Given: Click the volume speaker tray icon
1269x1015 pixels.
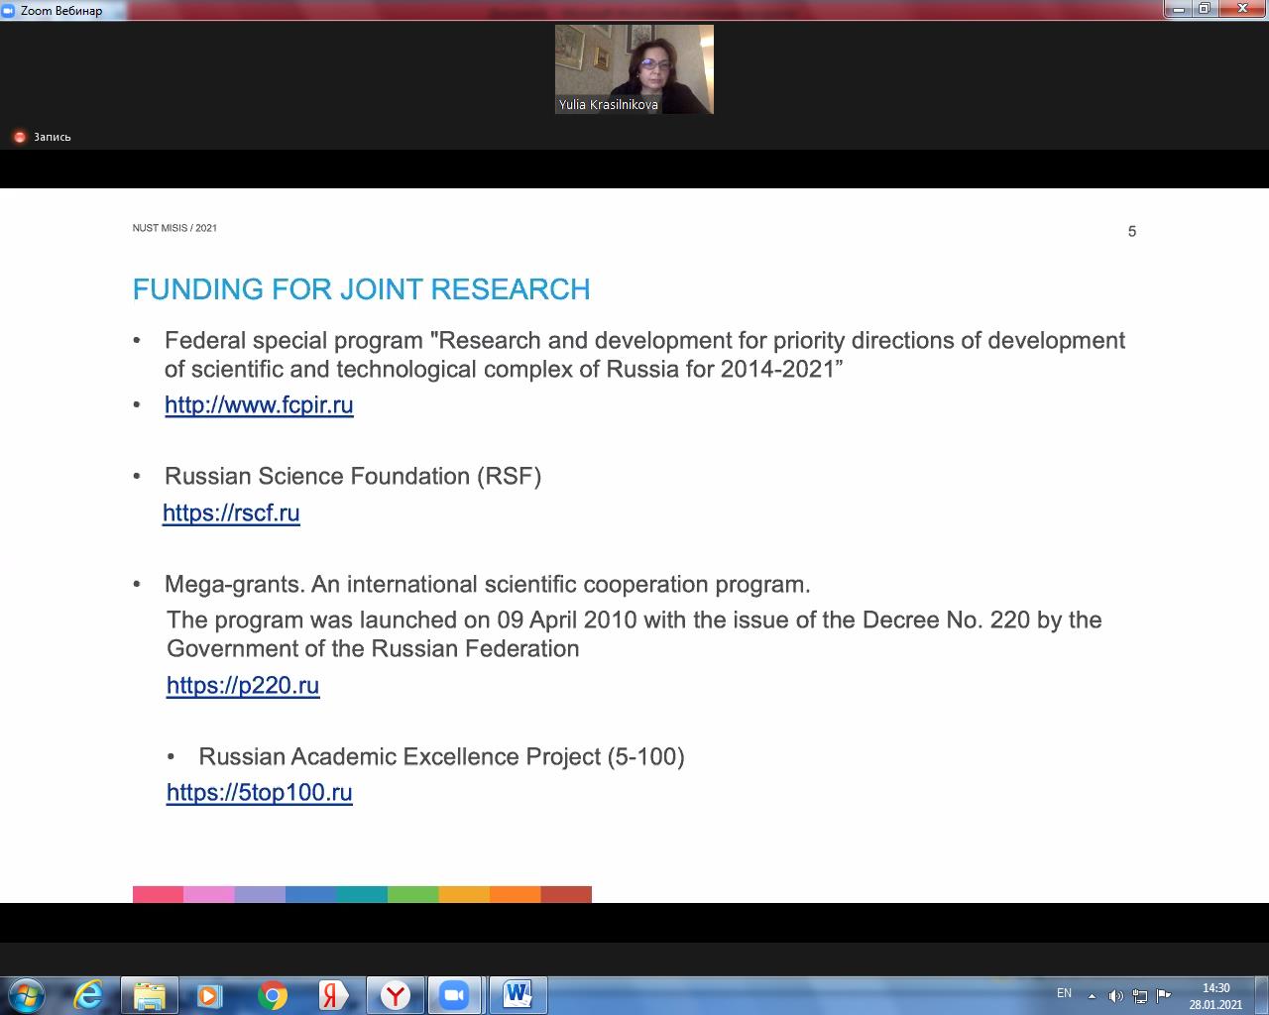Looking at the screenshot, I should point(1115,995).
